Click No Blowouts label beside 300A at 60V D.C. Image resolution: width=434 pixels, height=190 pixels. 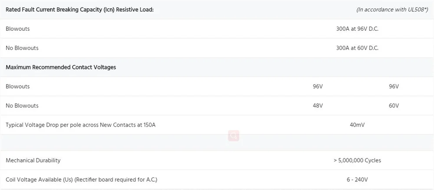pos(22,48)
